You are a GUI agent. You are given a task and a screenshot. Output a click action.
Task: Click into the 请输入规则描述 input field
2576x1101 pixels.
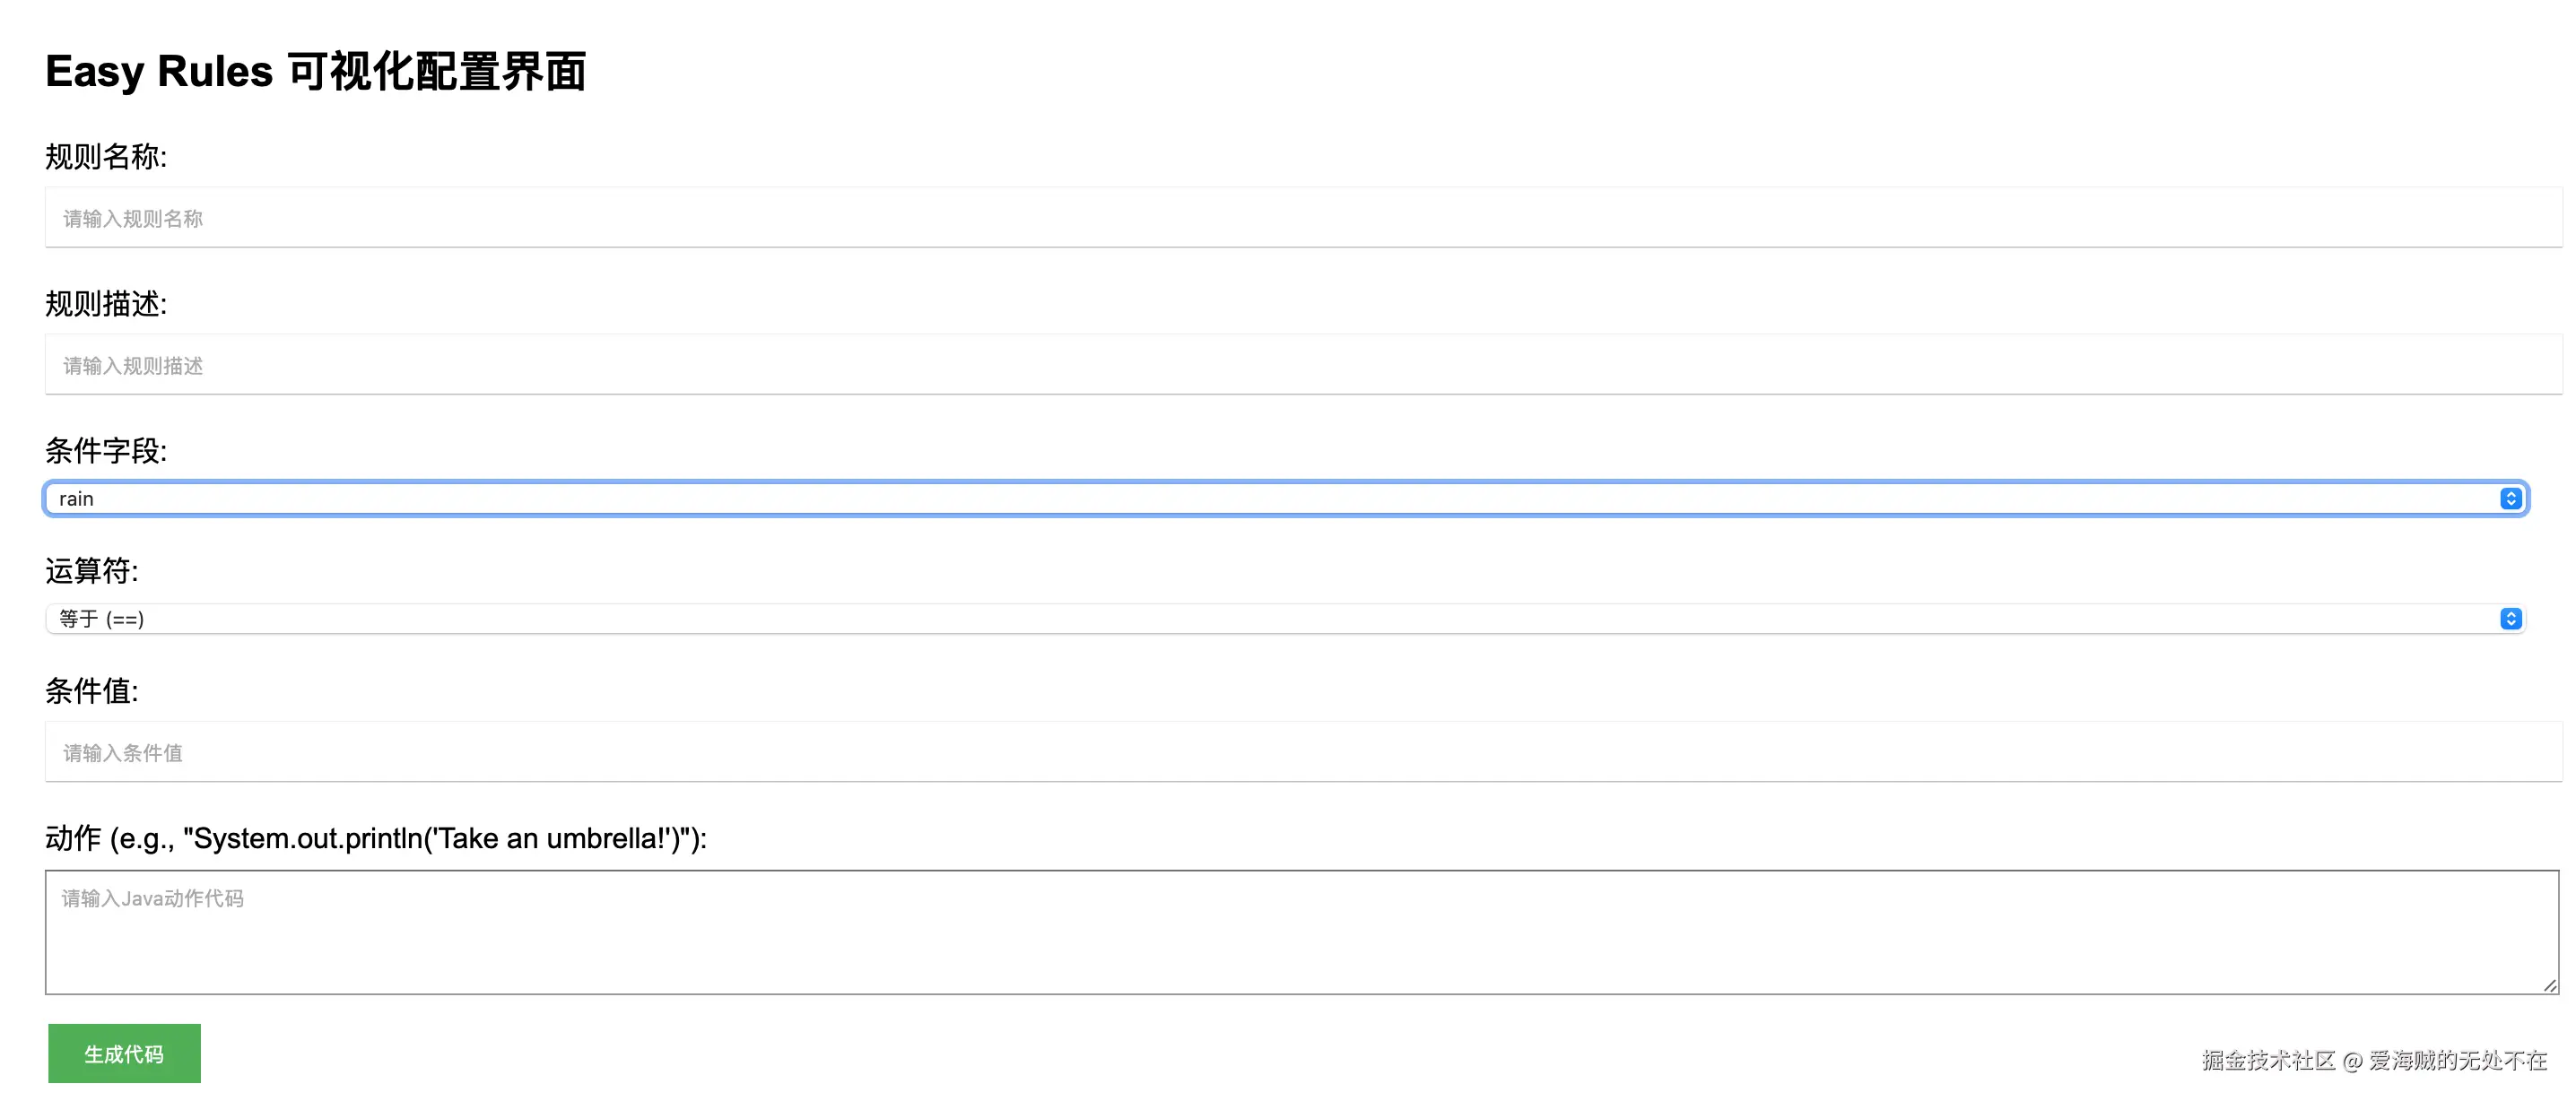1300,365
